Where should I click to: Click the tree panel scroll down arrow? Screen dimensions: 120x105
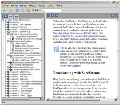tap(43, 96)
